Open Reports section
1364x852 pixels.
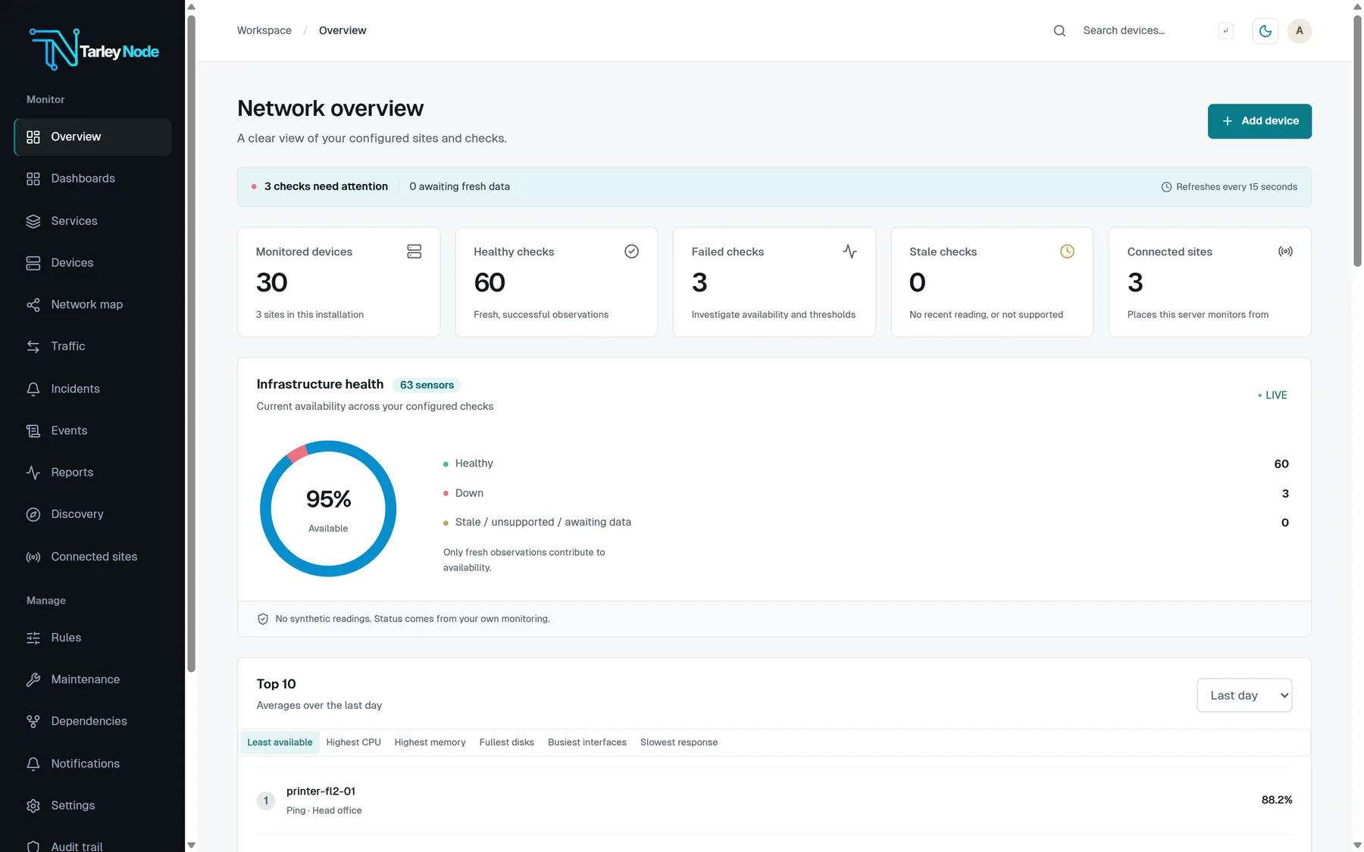coord(92,472)
